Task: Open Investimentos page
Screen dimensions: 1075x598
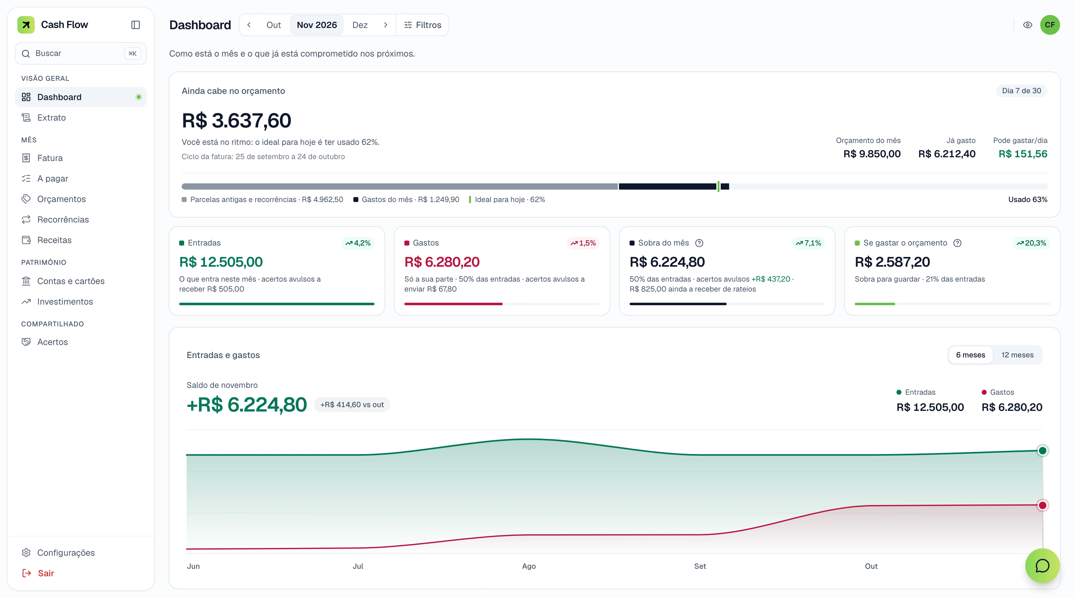Action: [81, 301]
